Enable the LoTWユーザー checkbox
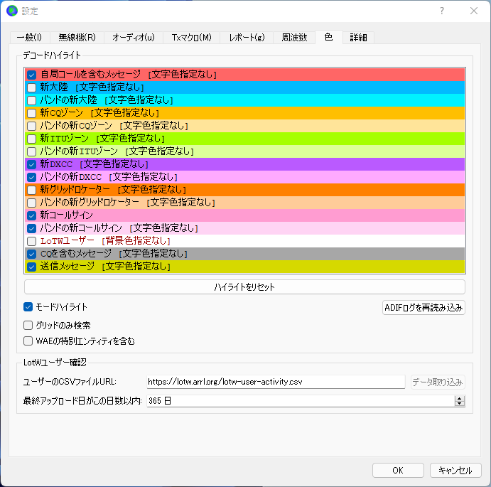 pos(32,241)
